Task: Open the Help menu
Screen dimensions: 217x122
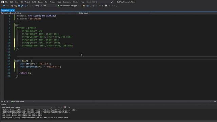Action: point(82,2)
